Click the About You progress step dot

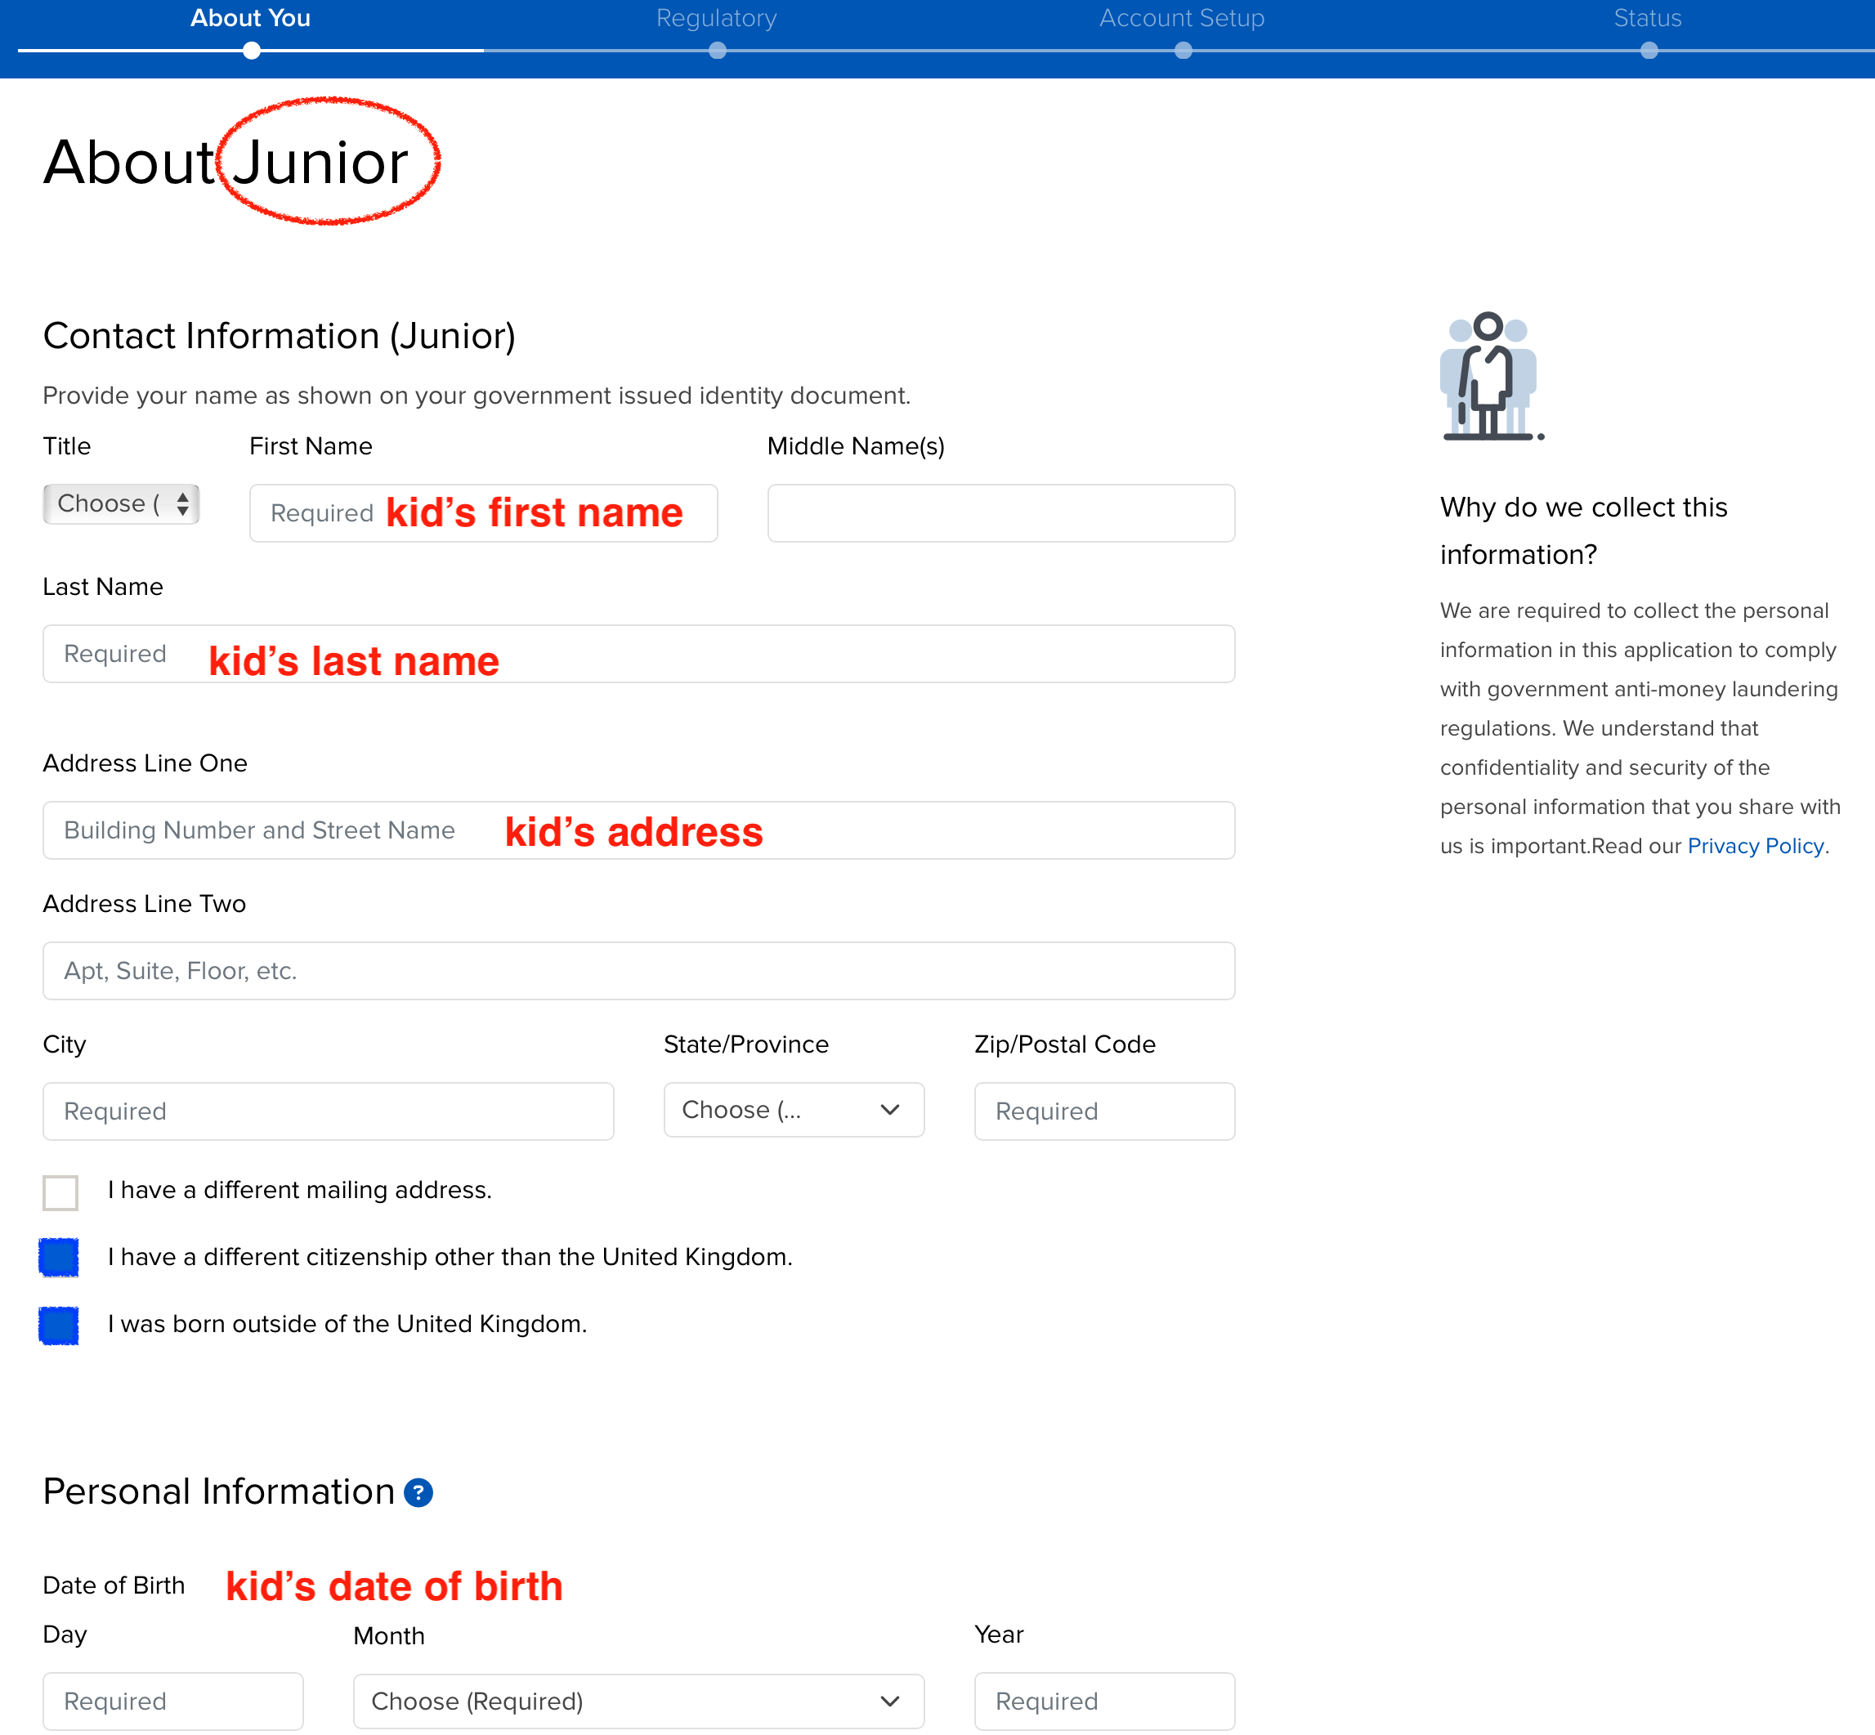coord(252,51)
